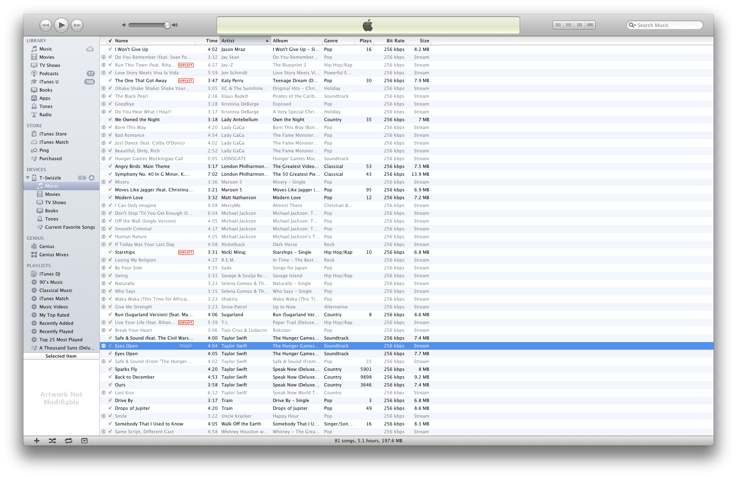Viewport: 737px width, 478px height.
Task: Switch to grid view
Action: coord(579,25)
